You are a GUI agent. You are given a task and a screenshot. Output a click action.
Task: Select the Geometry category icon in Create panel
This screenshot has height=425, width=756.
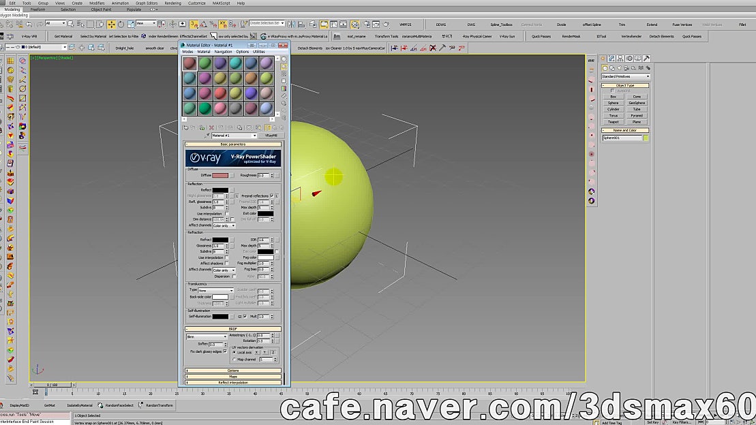point(605,67)
